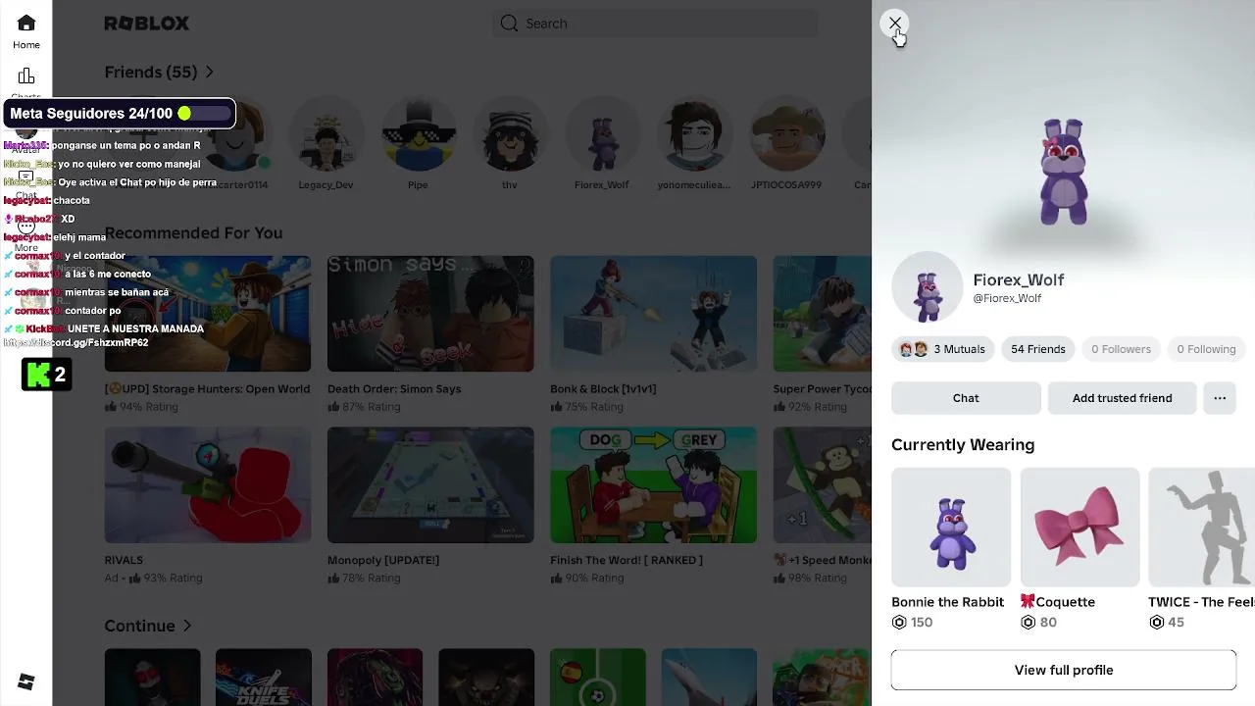Expand the Continue section chevron
This screenshot has width=1255, height=706.
pyautogui.click(x=187, y=626)
